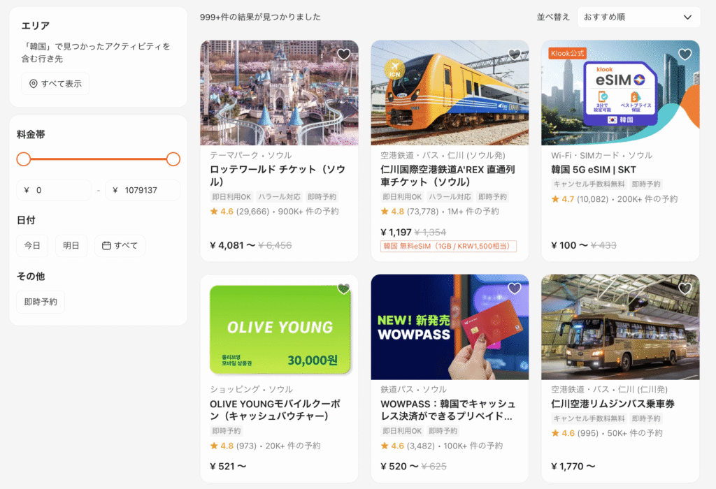Click the sort dropdown chevron arrow
Viewport: 716px width, 489px height.
(687, 17)
